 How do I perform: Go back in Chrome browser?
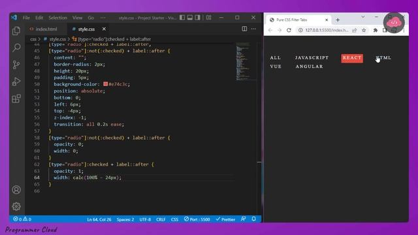pos(270,30)
